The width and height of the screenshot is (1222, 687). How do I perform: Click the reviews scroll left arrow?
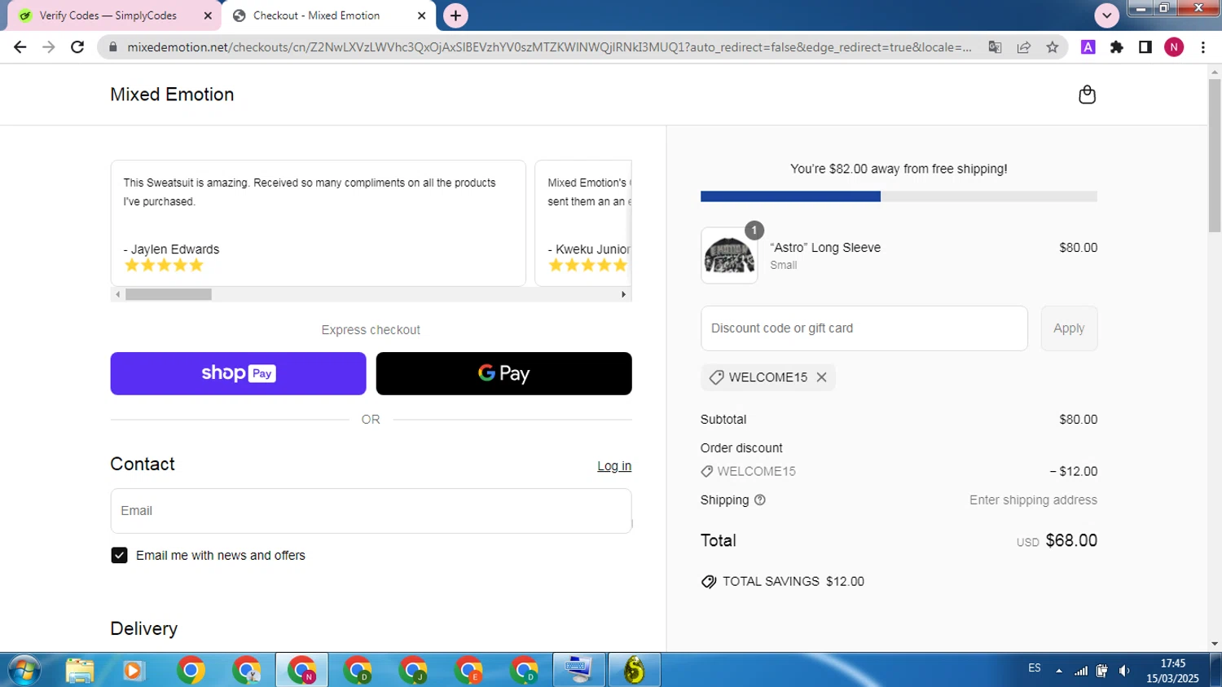pos(117,294)
